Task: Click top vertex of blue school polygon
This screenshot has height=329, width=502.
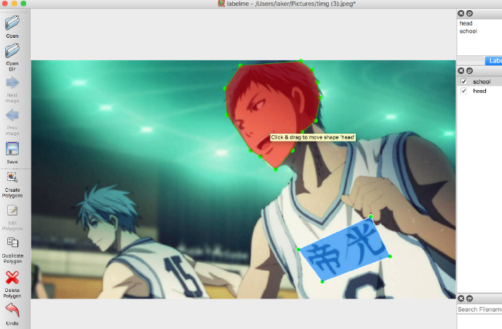Action: point(371,216)
